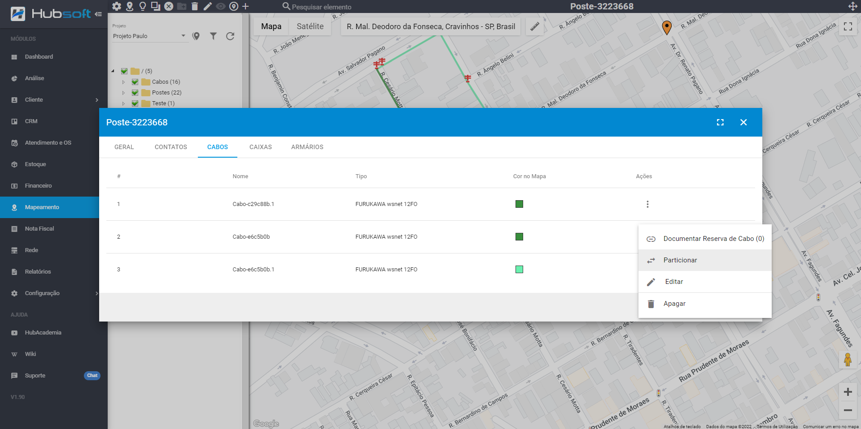
Task: Open the Projeto Paulo project dropdown
Action: (149, 36)
